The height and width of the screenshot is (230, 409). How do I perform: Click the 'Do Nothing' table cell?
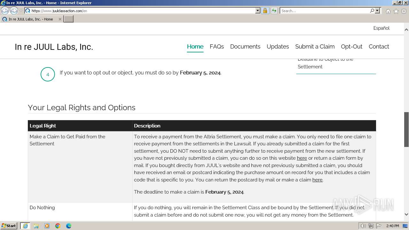point(80,212)
